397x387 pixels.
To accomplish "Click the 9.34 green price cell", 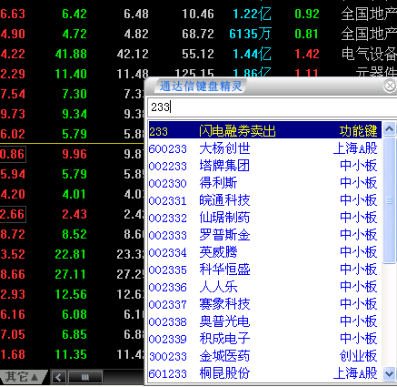I will tap(74, 114).
